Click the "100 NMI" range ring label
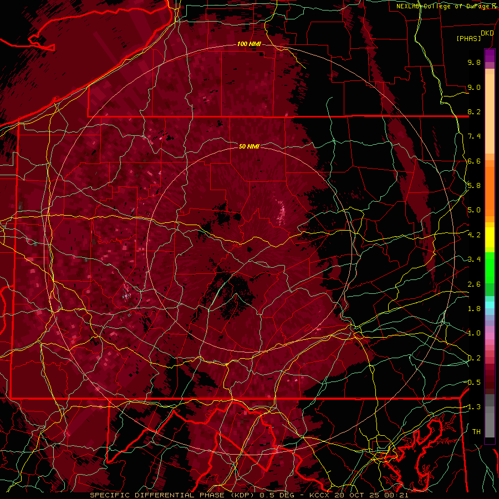 249,44
